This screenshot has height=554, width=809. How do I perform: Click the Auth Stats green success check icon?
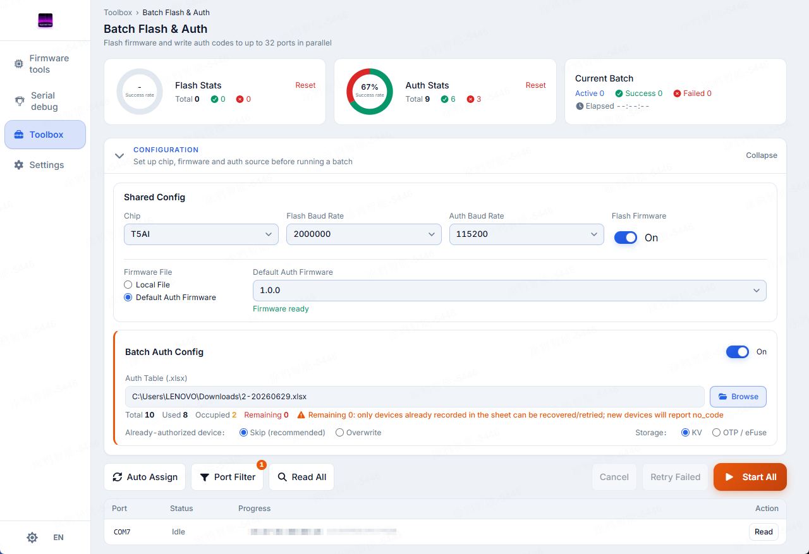coord(445,99)
